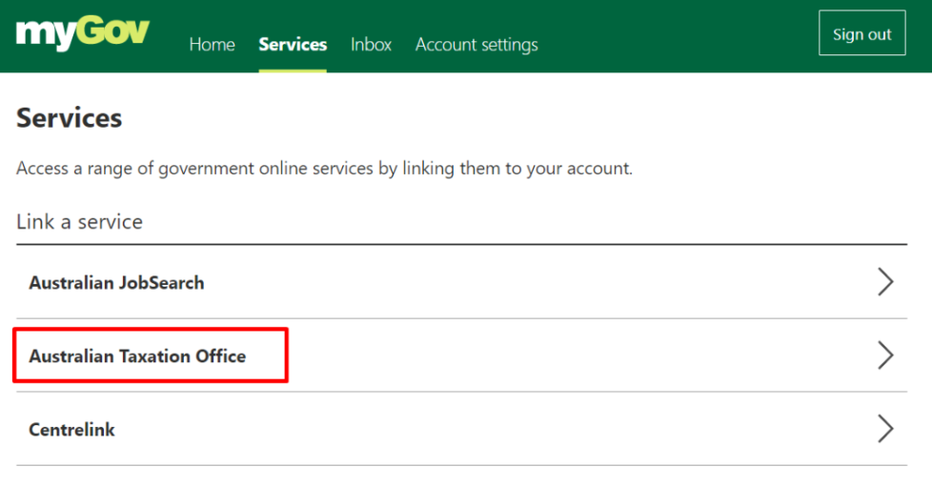Click the chevron beside Centrelink
Viewport: 932px width, 487px height.
click(x=885, y=429)
